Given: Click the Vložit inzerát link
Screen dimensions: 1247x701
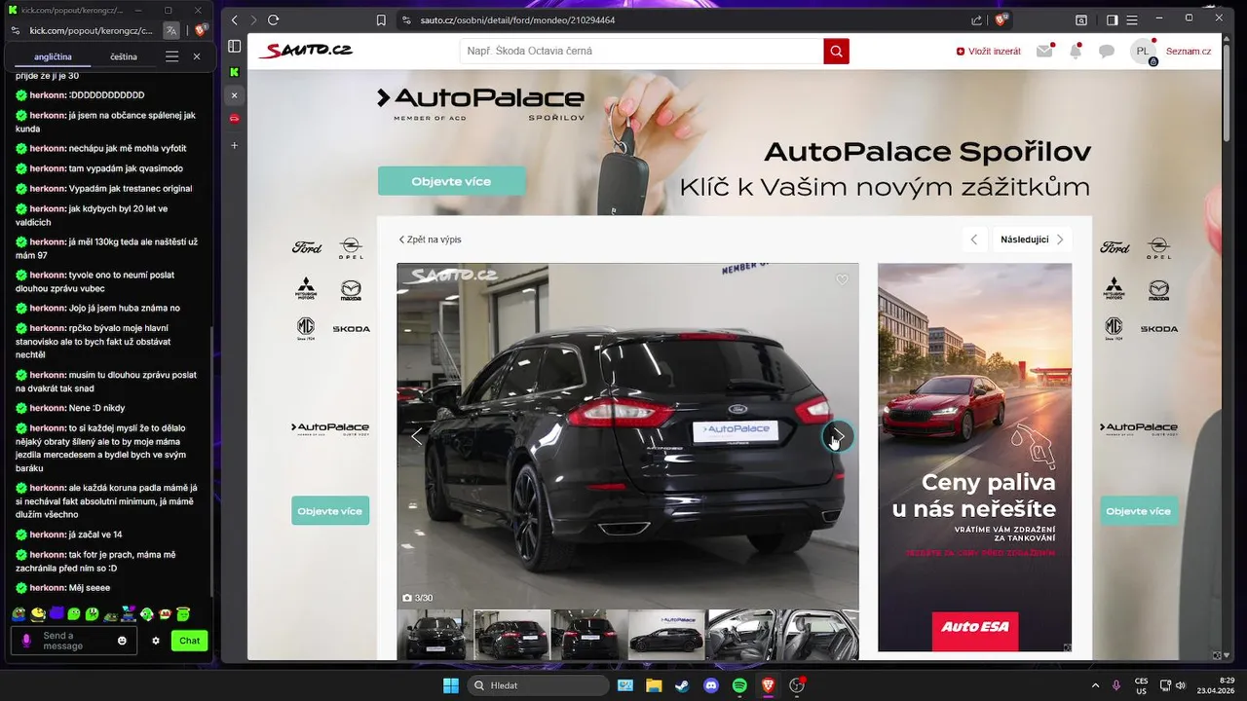Looking at the screenshot, I should 989,52.
